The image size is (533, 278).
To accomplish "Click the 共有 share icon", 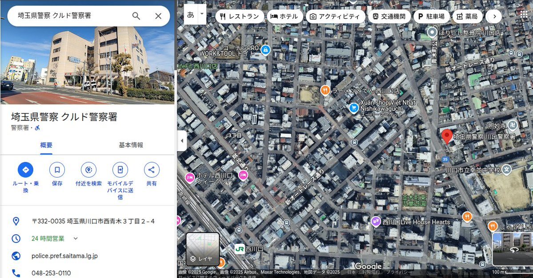I will pyautogui.click(x=152, y=169).
